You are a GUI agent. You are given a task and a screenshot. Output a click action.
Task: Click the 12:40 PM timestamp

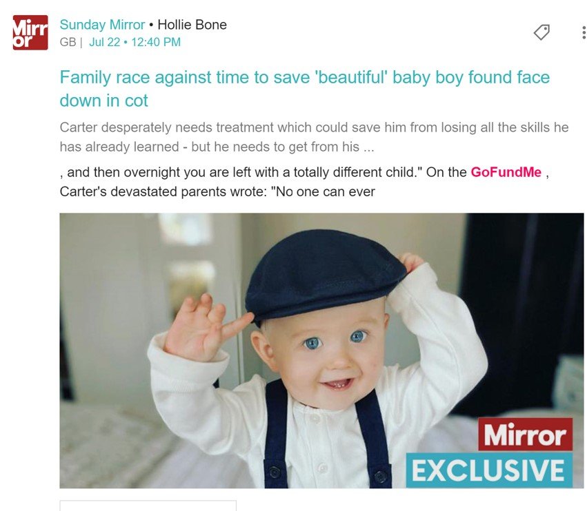[x=156, y=42]
